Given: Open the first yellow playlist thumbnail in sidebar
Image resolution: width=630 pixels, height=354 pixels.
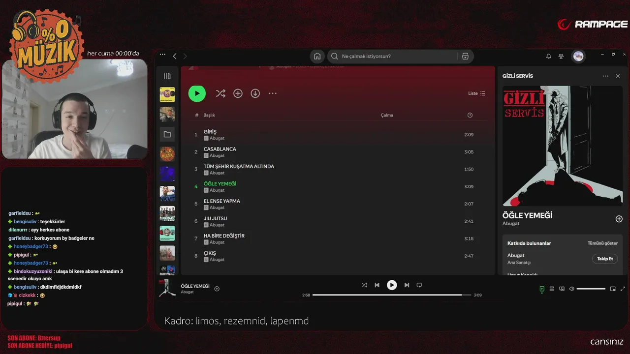Looking at the screenshot, I should coord(167,94).
